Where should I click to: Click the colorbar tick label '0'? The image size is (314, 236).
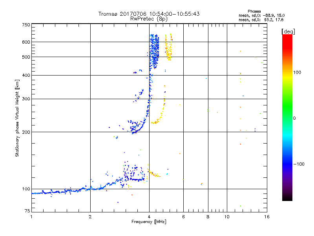294,118
